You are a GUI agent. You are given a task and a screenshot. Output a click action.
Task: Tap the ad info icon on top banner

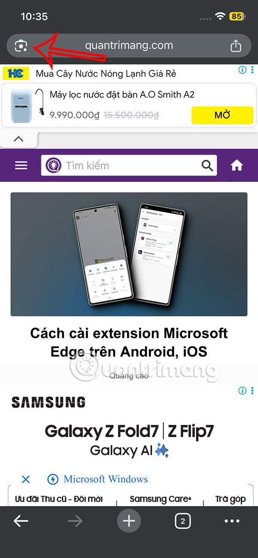pyautogui.click(x=243, y=70)
